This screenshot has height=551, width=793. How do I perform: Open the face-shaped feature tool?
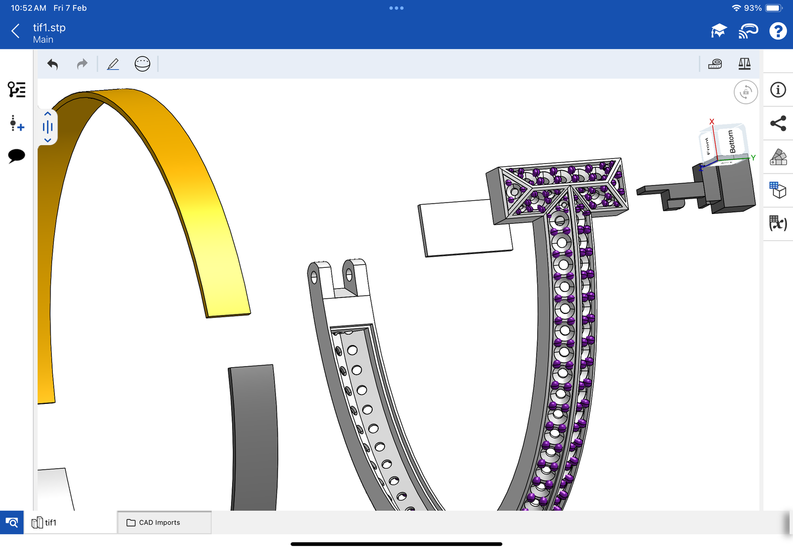click(142, 64)
